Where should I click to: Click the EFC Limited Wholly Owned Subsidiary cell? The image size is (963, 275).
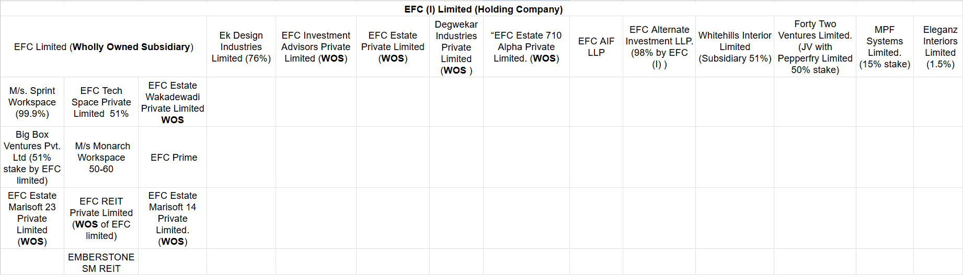tap(104, 47)
